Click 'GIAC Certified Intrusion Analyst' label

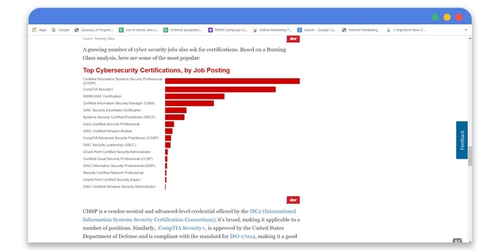point(107,131)
